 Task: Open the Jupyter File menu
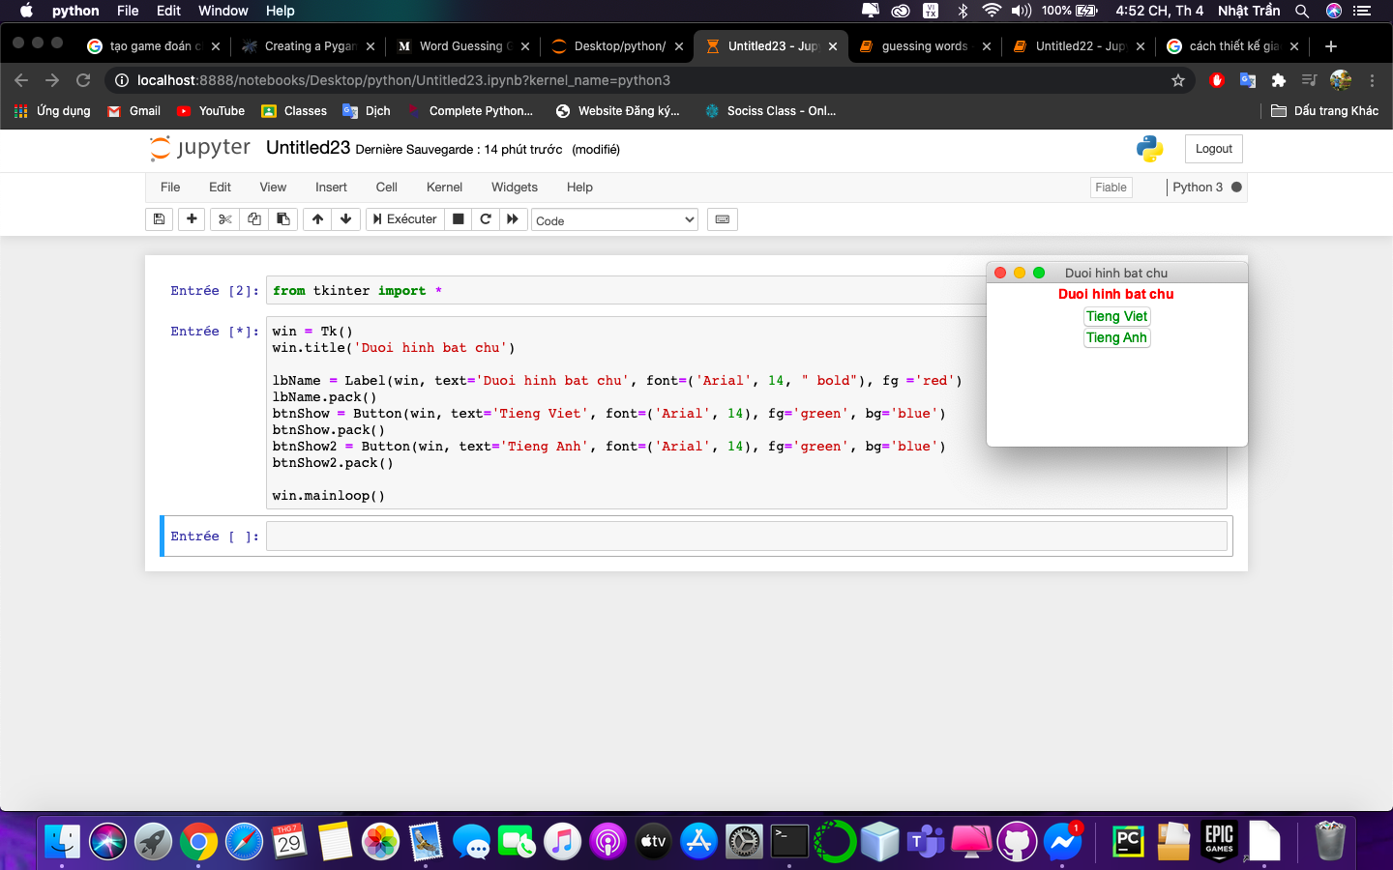170,188
